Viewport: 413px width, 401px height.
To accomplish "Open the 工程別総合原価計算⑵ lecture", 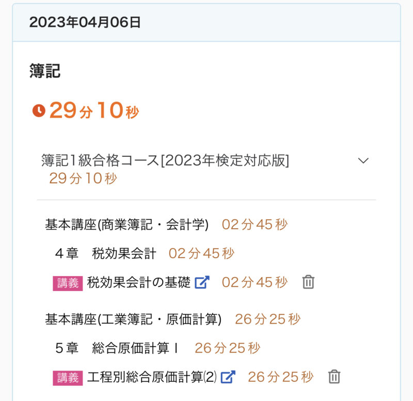I will pyautogui.click(x=152, y=377).
